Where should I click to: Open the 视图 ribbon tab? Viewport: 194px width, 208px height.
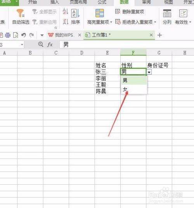pos(168,2)
